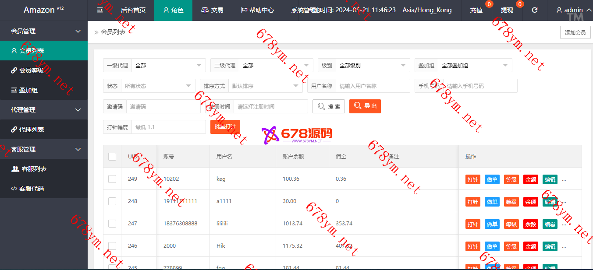The image size is (593, 270).
Task: Open the 一级代理 dropdown
Action: [168, 65]
